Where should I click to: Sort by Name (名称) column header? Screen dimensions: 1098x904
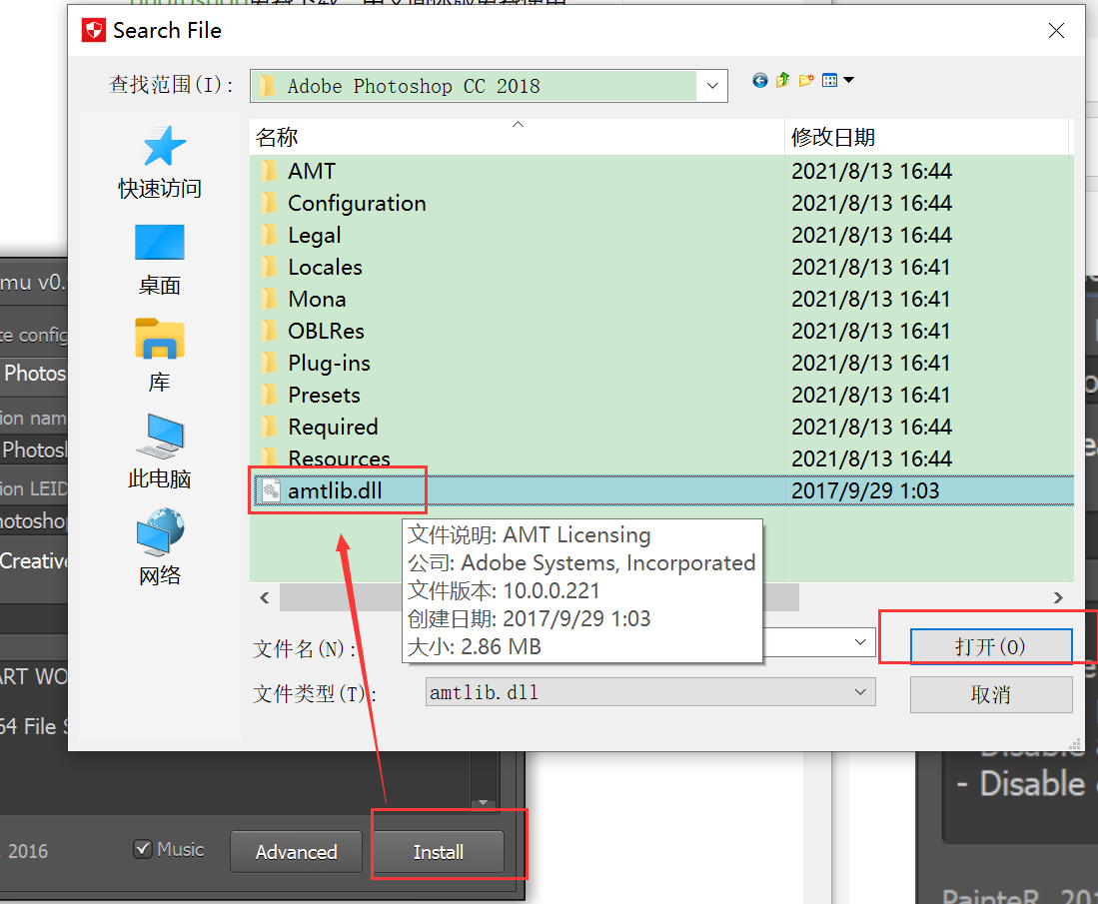pos(517,137)
